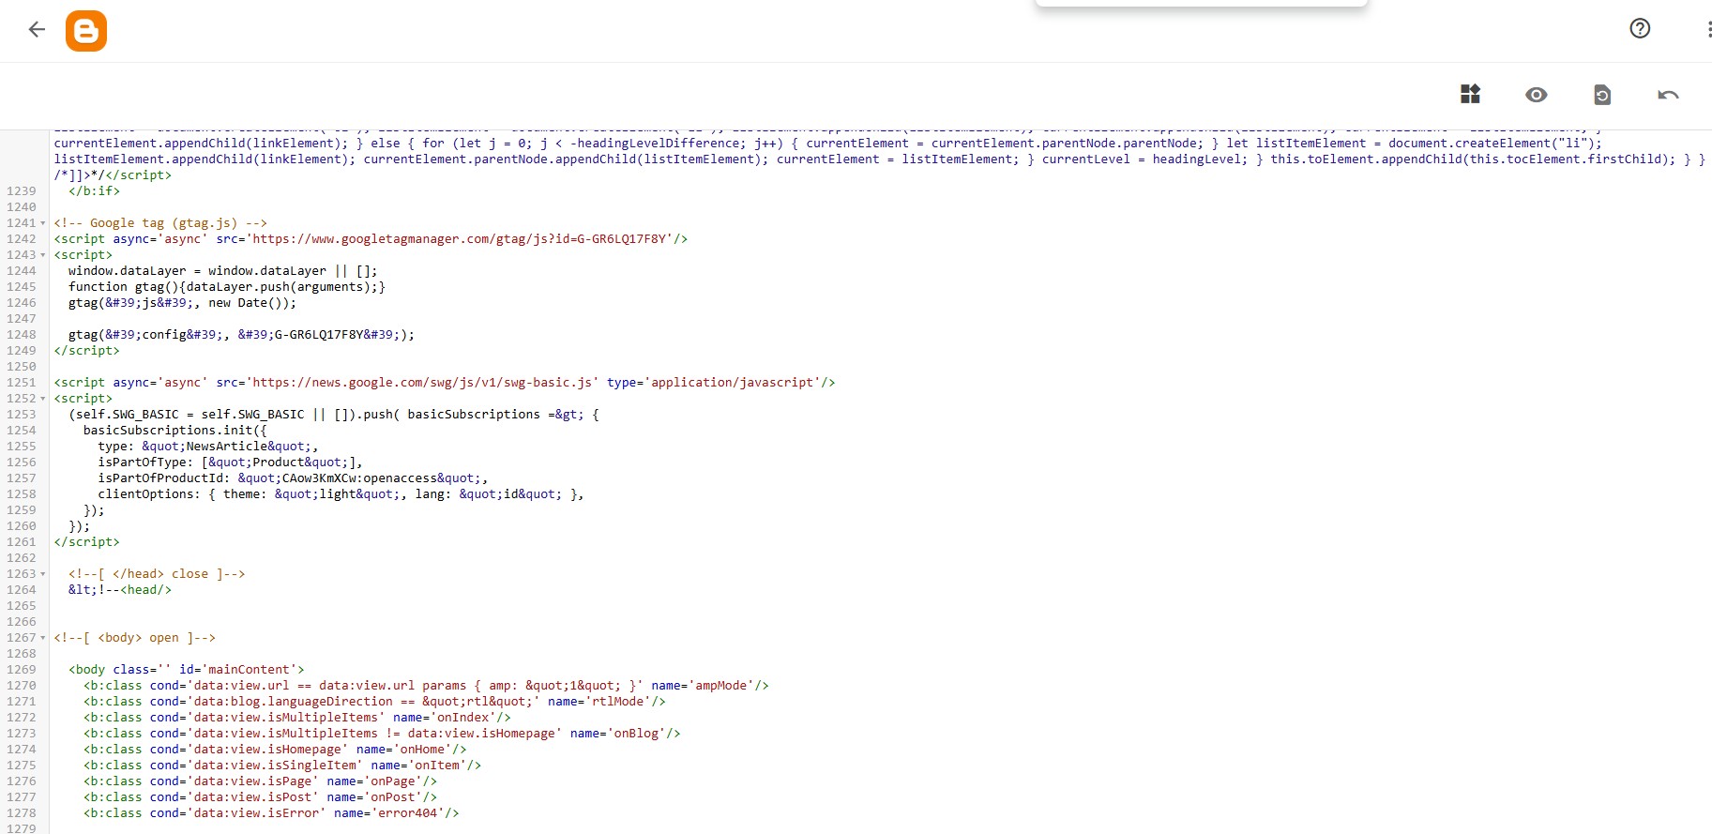Select line number 1269 in gutter

pos(22,670)
